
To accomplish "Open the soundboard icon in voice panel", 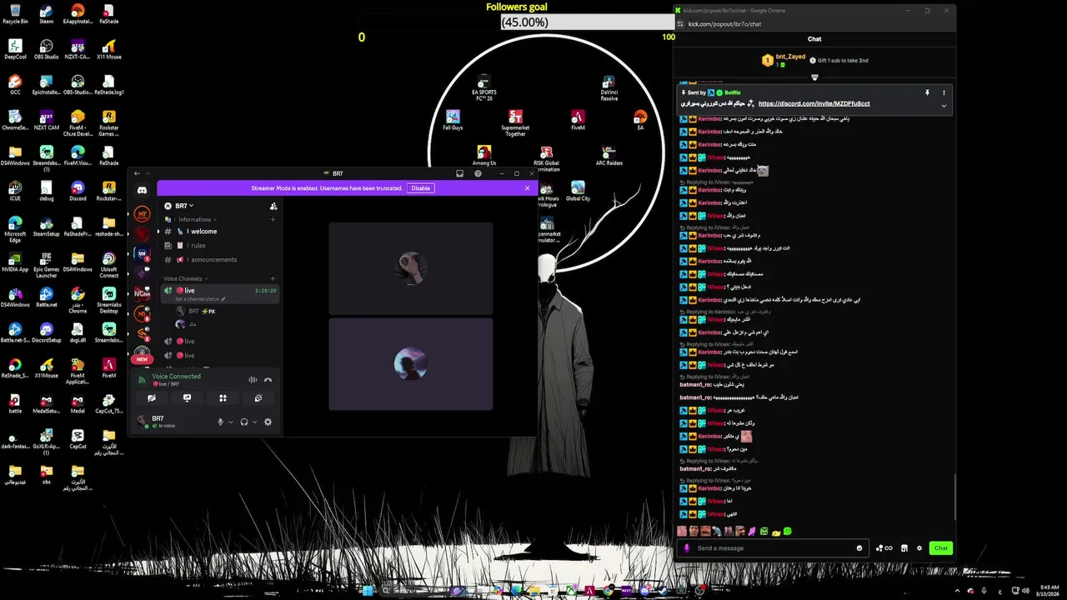I will [258, 398].
